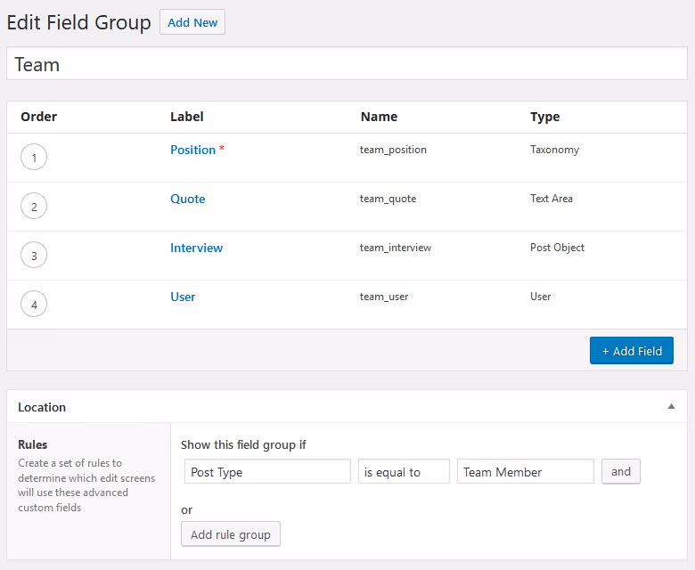
Task: Open the Quote field label
Action: [187, 199]
